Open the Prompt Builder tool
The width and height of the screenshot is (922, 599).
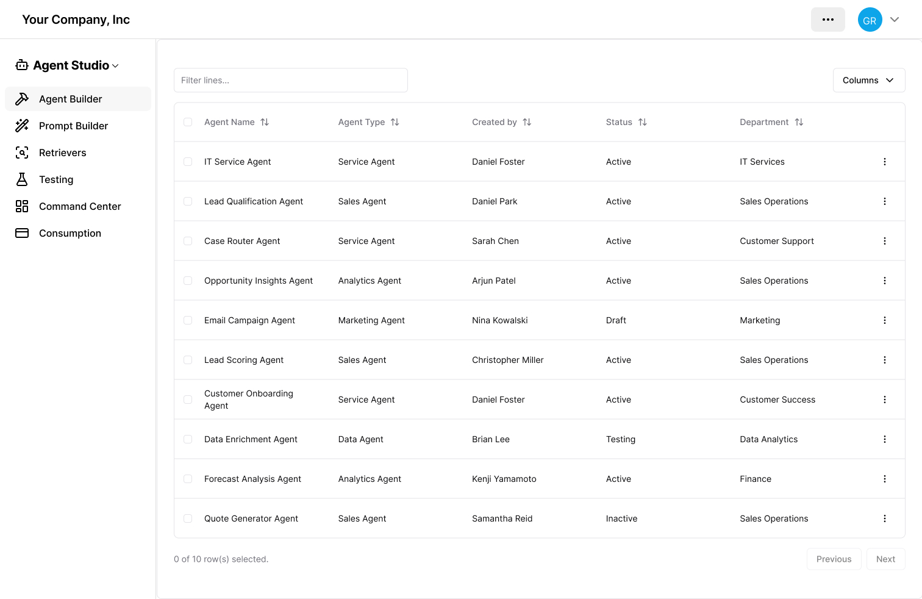tap(74, 126)
